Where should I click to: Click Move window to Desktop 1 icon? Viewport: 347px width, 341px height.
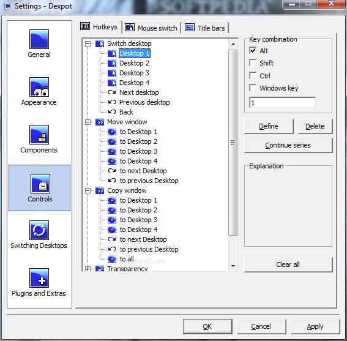[x=112, y=132]
